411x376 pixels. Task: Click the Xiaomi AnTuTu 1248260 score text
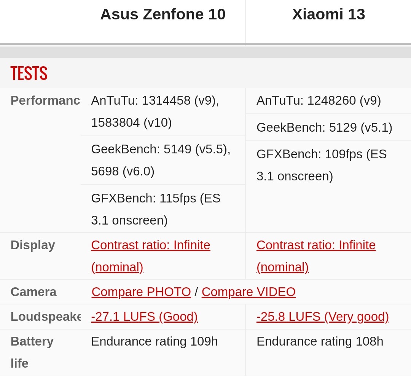319,100
